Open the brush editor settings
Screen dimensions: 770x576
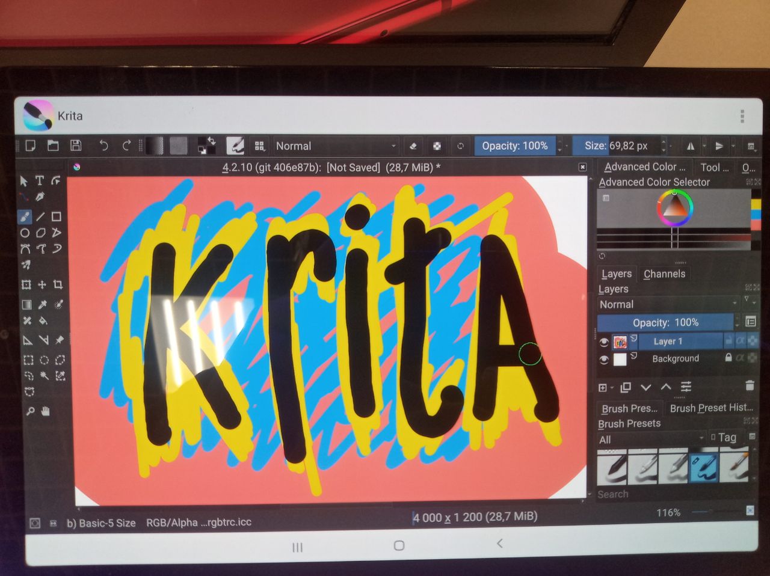coord(235,146)
